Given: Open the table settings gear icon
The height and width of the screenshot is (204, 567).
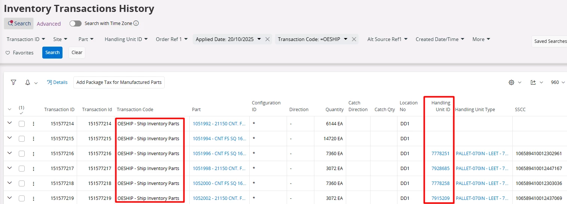Looking at the screenshot, I should [x=511, y=82].
